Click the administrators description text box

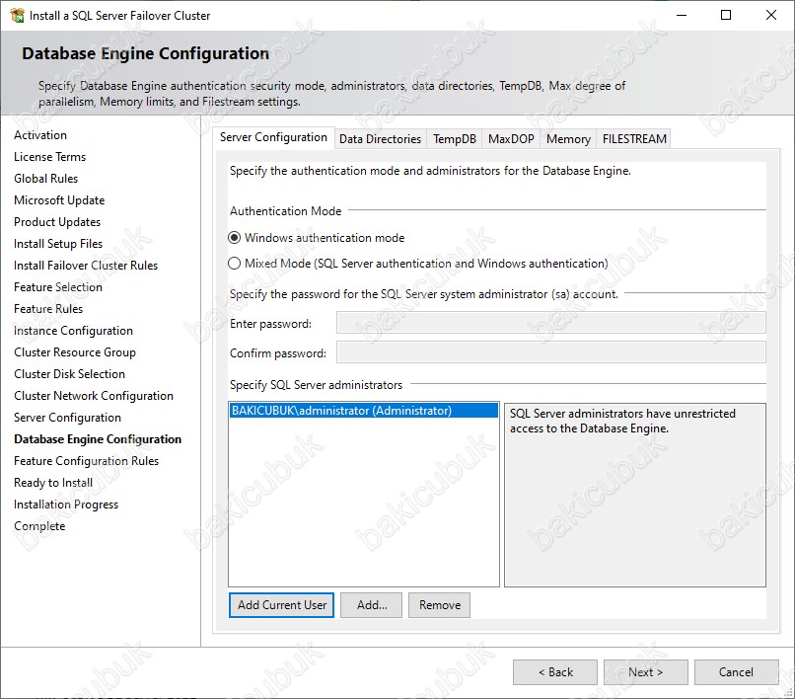635,495
